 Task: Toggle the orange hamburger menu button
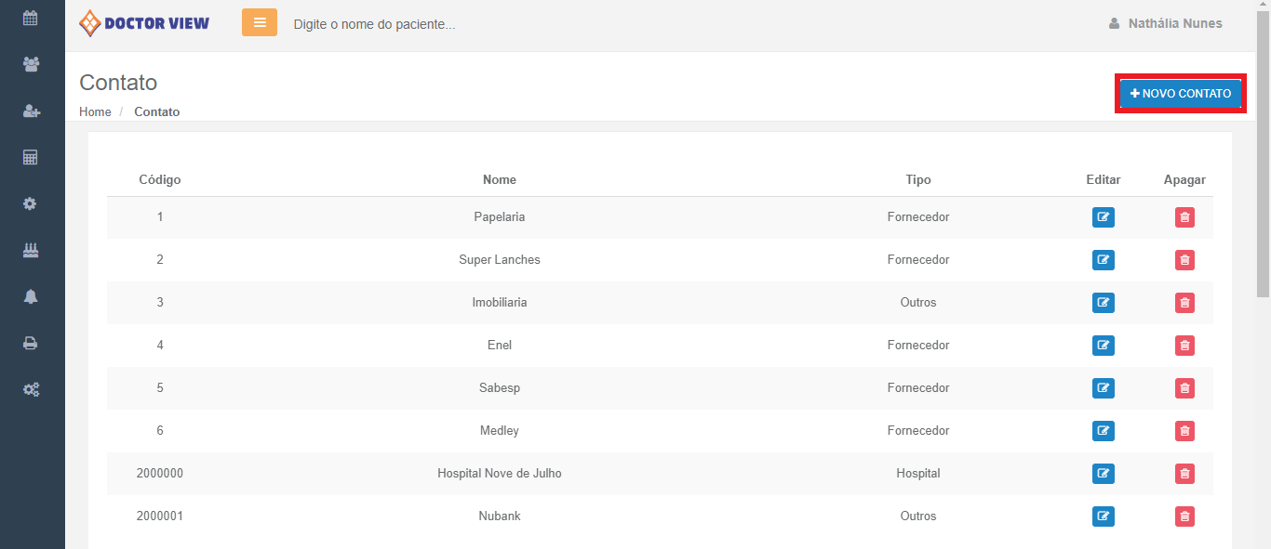pos(260,22)
